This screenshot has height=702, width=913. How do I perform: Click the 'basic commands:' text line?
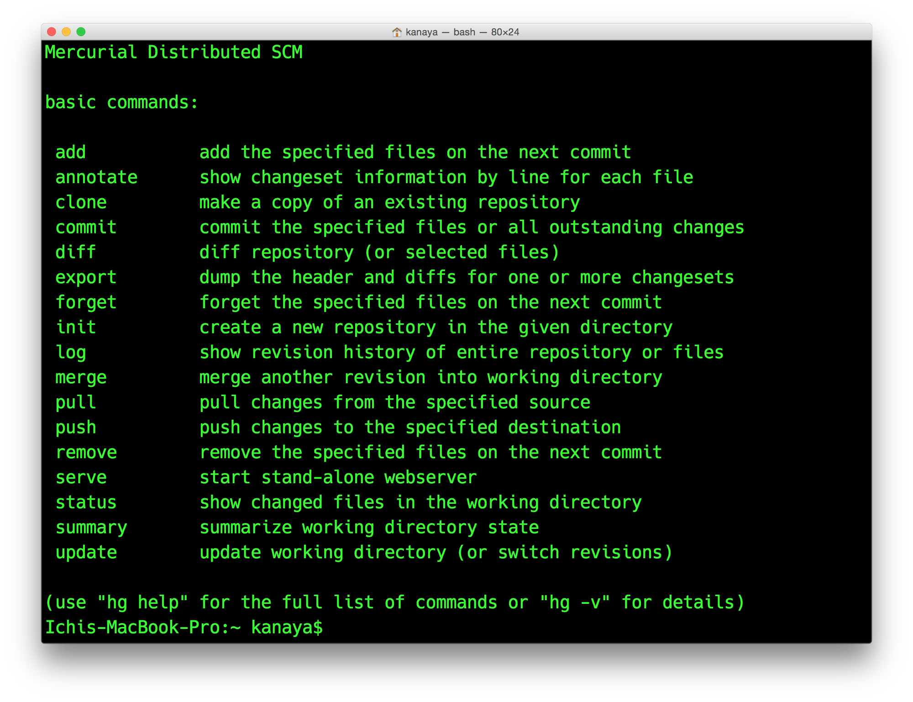121,102
